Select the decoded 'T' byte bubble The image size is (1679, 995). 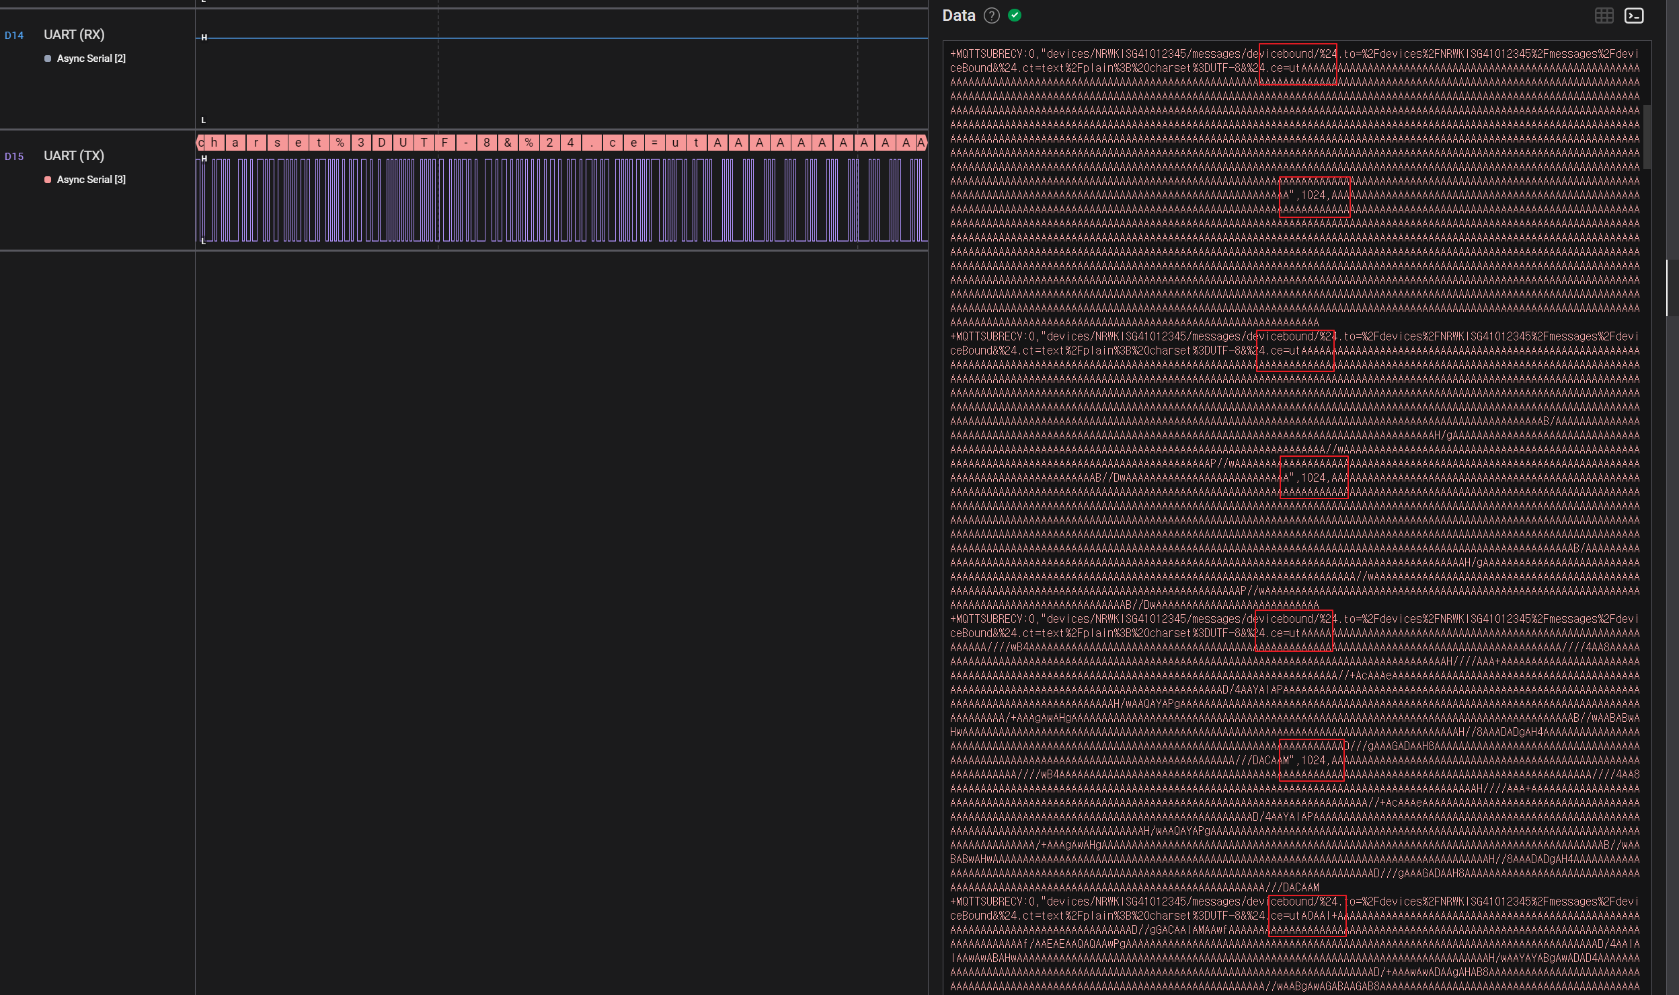point(424,143)
